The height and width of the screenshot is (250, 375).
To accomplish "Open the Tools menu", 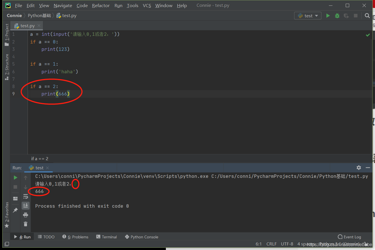I will tap(132, 6).
